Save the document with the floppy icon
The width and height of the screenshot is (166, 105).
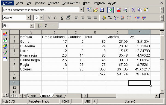coord(102,10)
